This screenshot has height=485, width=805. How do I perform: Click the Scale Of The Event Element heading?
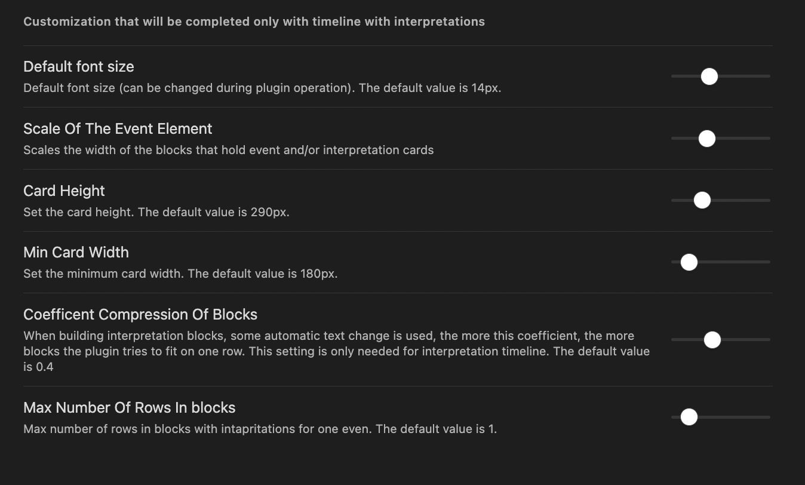[117, 128]
